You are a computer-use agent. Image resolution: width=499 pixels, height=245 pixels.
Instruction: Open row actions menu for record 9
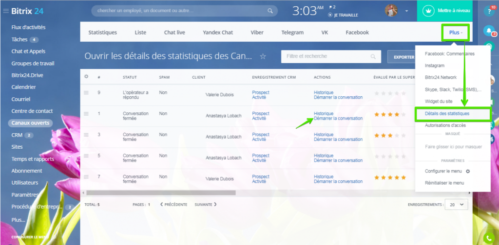86,92
